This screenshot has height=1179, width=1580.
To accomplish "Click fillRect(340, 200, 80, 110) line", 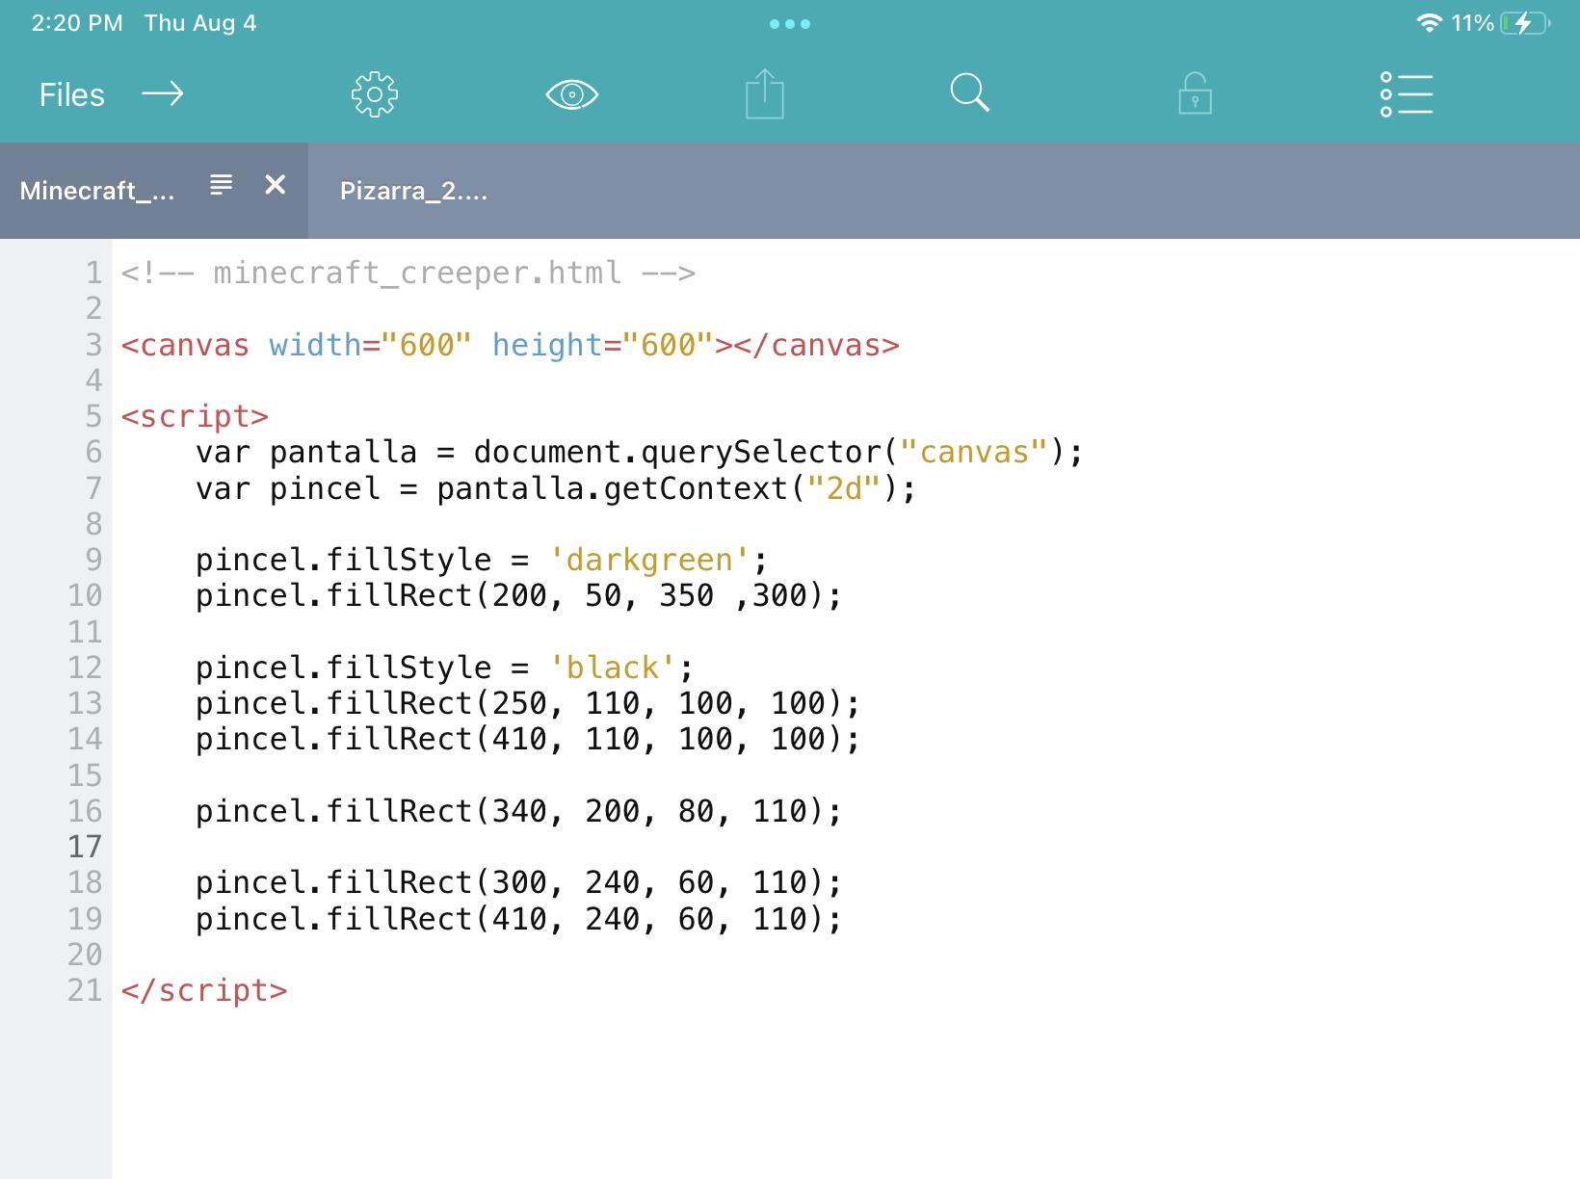I will coord(519,811).
